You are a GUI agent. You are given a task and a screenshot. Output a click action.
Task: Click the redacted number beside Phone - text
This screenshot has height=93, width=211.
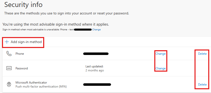click(x=83, y=30)
